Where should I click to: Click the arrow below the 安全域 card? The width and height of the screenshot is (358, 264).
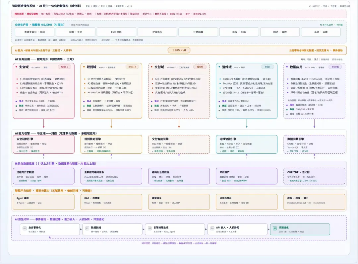tap(44, 124)
